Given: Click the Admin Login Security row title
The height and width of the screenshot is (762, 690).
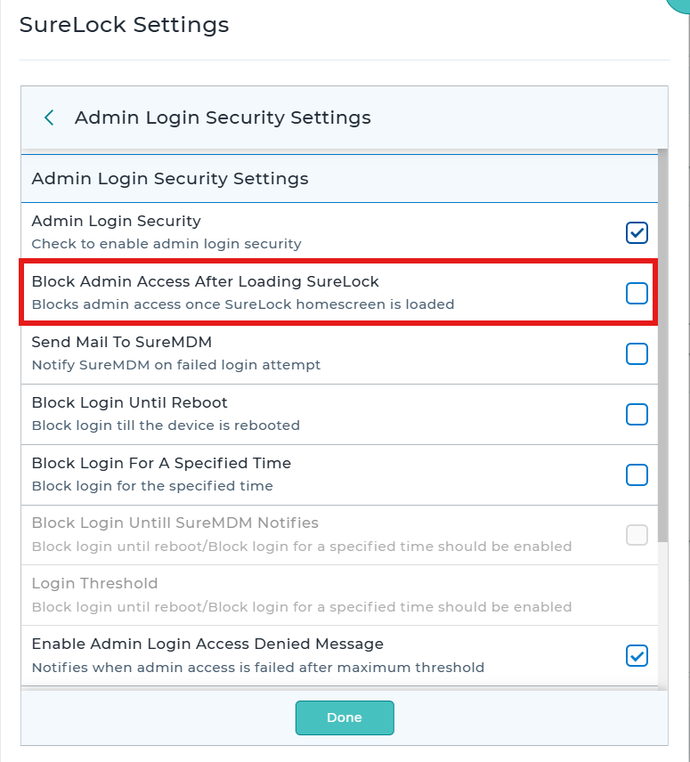Looking at the screenshot, I should (x=116, y=221).
